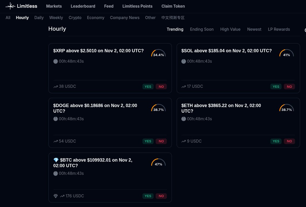Switch to the Other category tab
The width and height of the screenshot is (306, 207).
coord(150,18)
